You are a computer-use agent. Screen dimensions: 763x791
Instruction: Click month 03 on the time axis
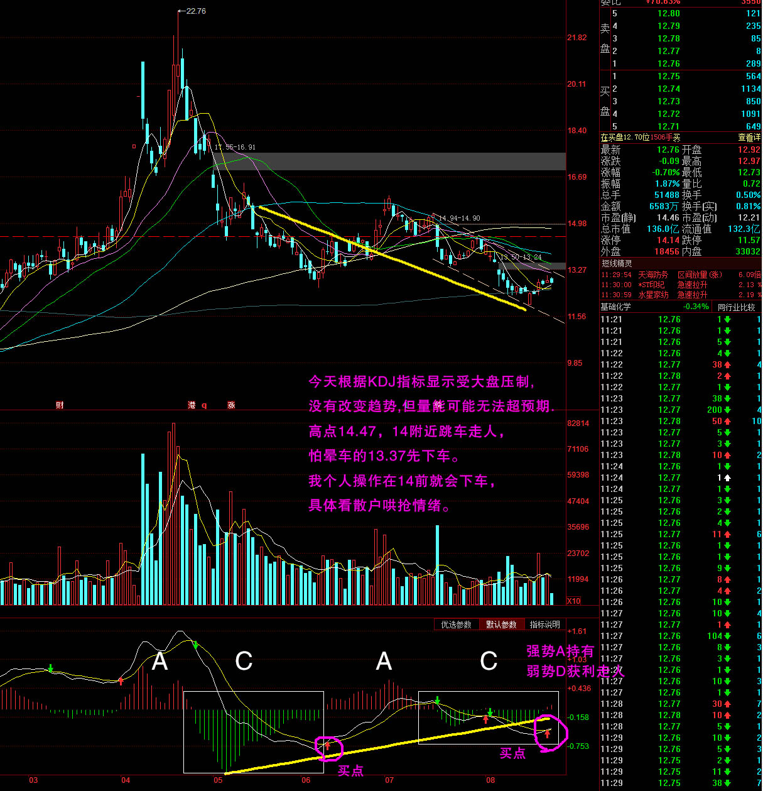click(33, 780)
